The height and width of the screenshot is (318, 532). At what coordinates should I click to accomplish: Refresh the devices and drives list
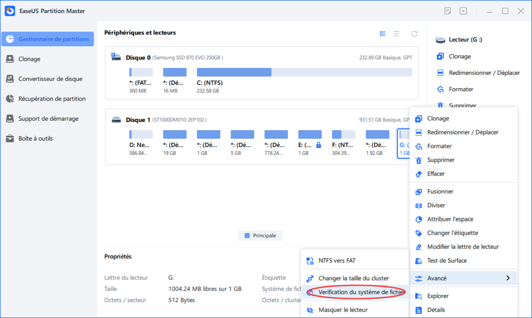click(414, 33)
